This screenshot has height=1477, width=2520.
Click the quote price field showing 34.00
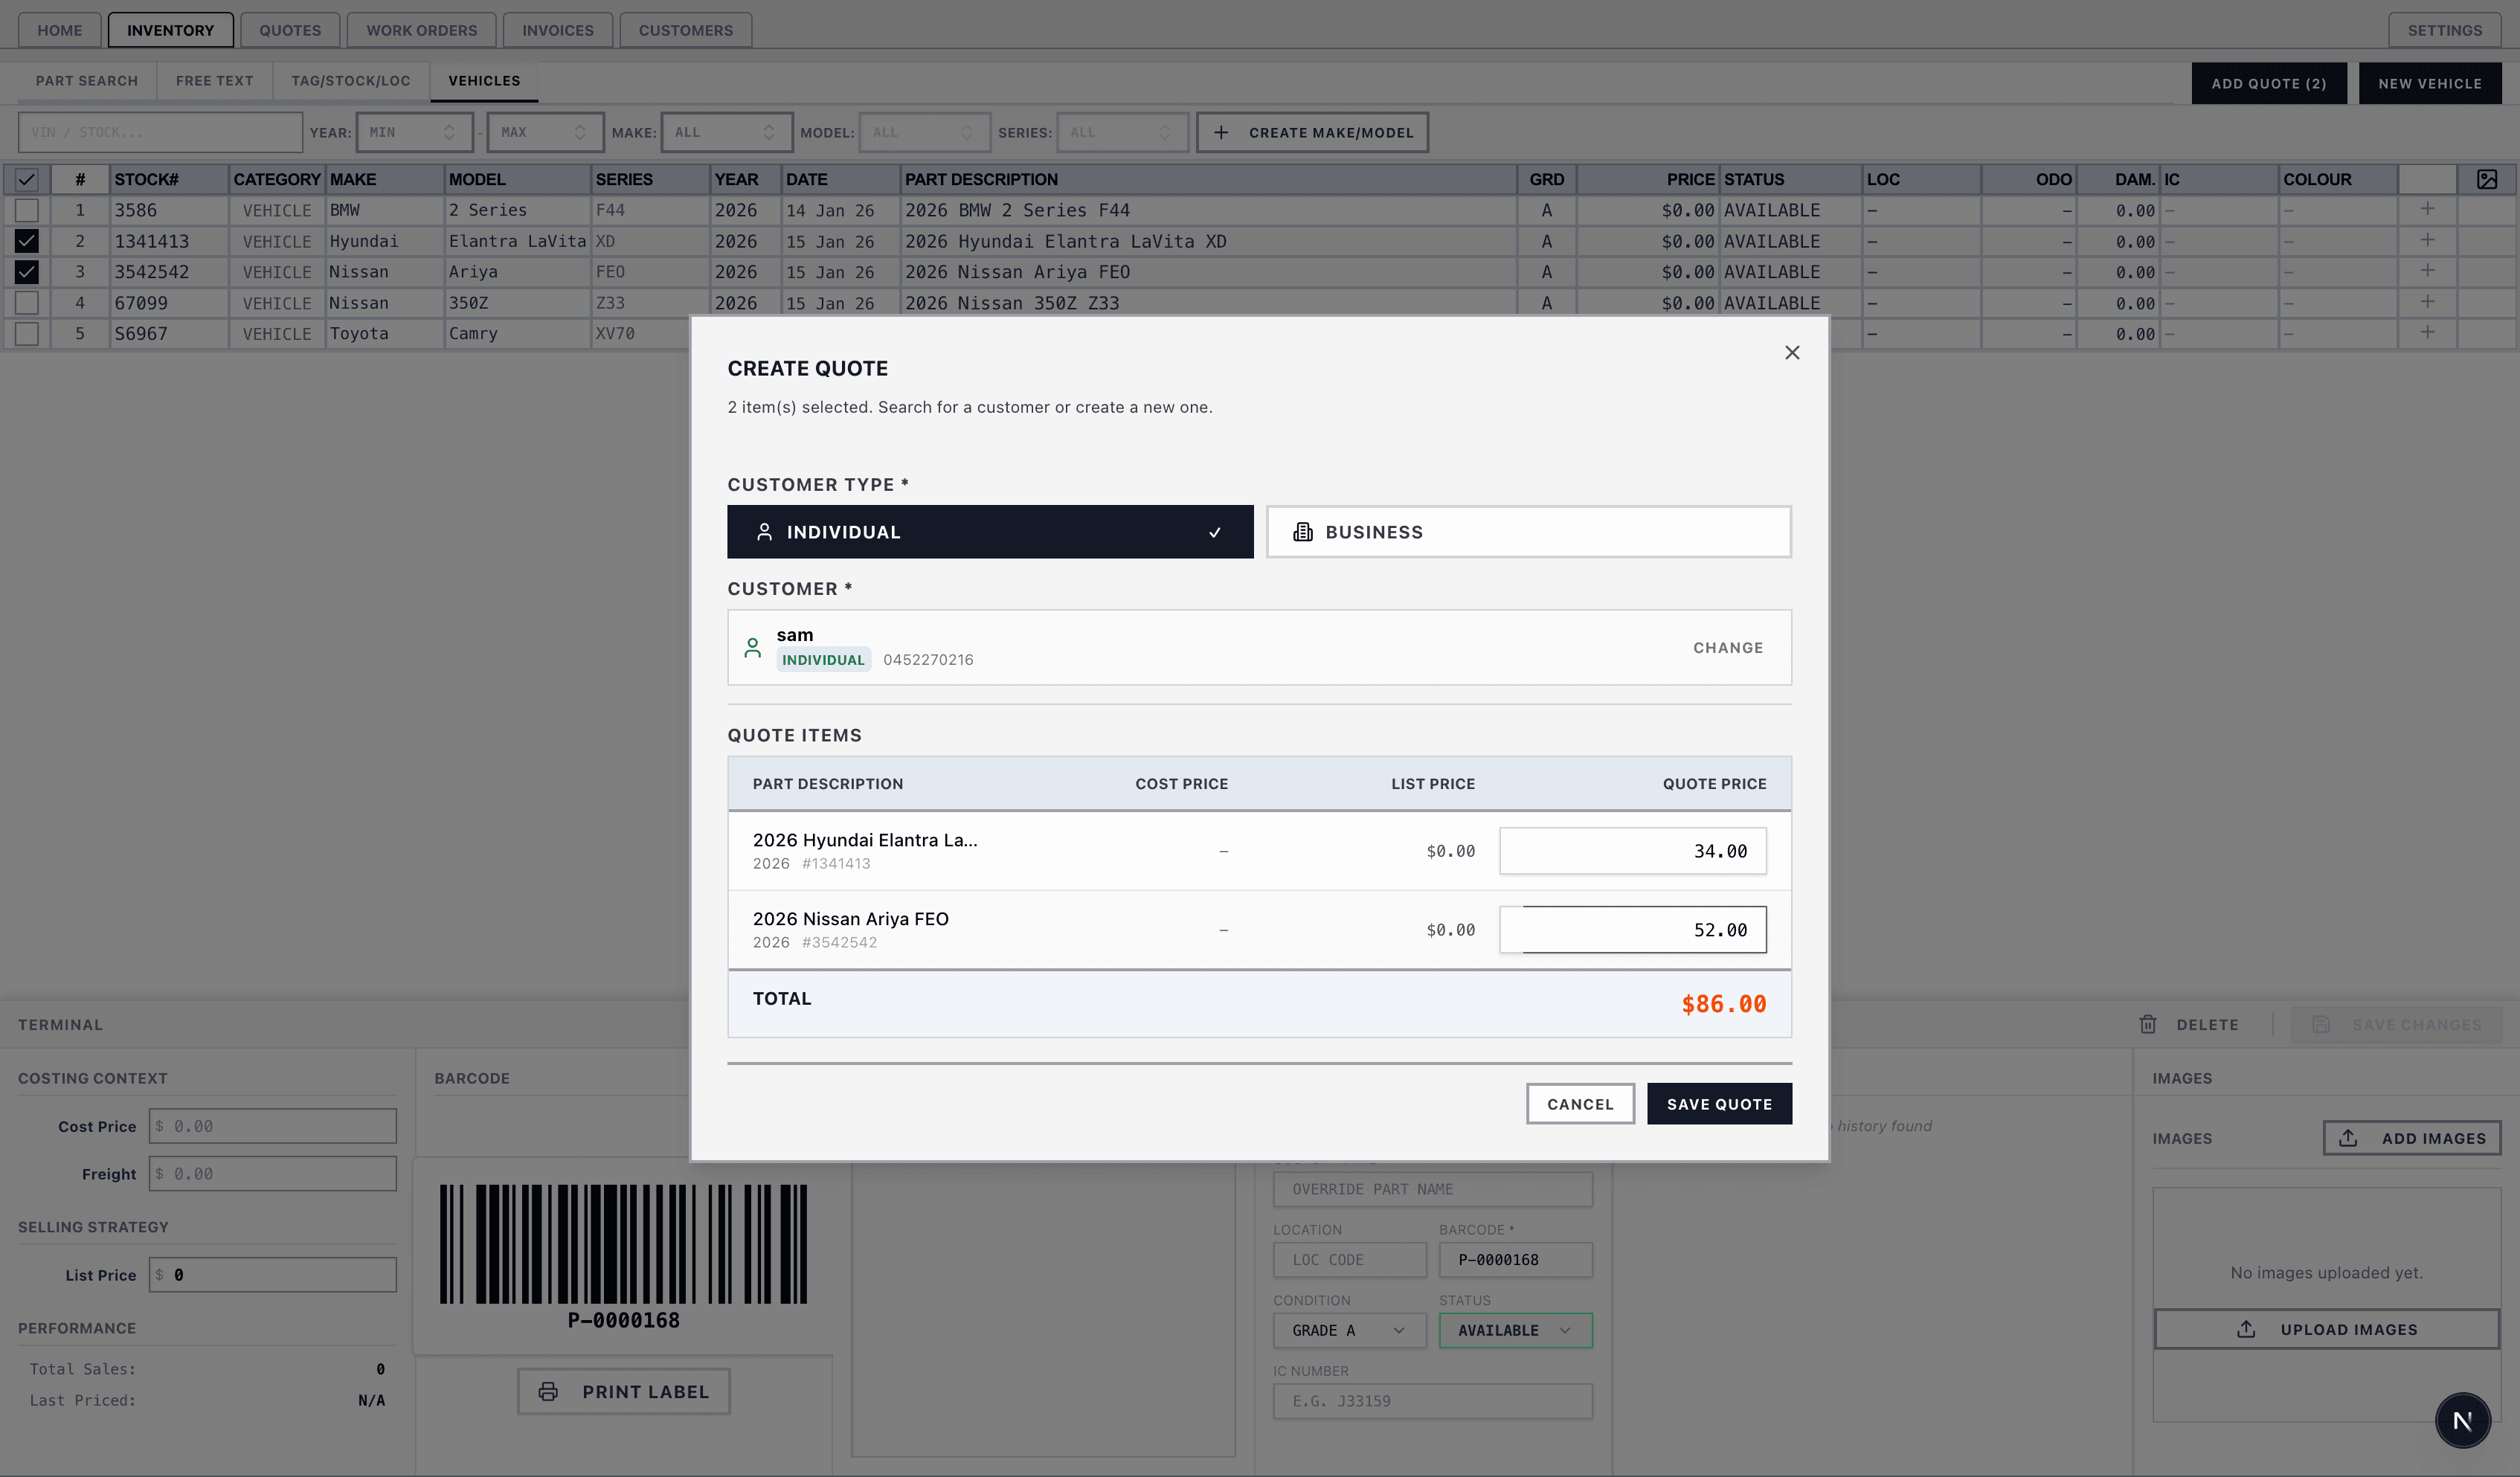[x=1633, y=850]
